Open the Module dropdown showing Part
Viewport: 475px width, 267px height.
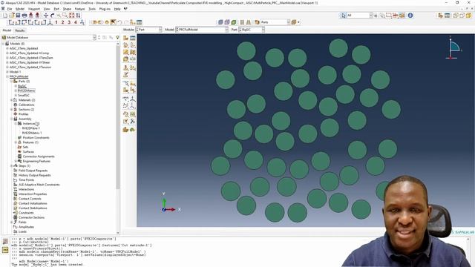(148, 30)
